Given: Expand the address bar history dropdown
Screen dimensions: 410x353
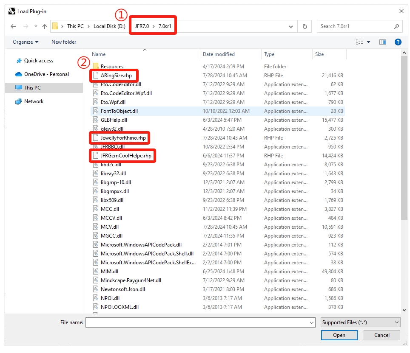Looking at the screenshot, I should [x=291, y=27].
